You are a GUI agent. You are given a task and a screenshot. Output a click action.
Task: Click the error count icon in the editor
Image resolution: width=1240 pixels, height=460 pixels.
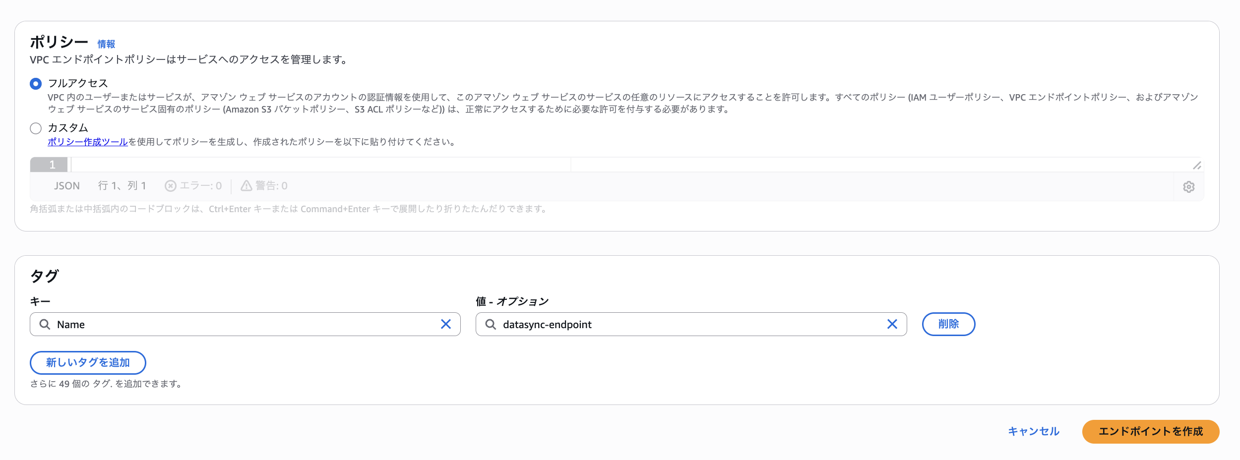(x=171, y=185)
